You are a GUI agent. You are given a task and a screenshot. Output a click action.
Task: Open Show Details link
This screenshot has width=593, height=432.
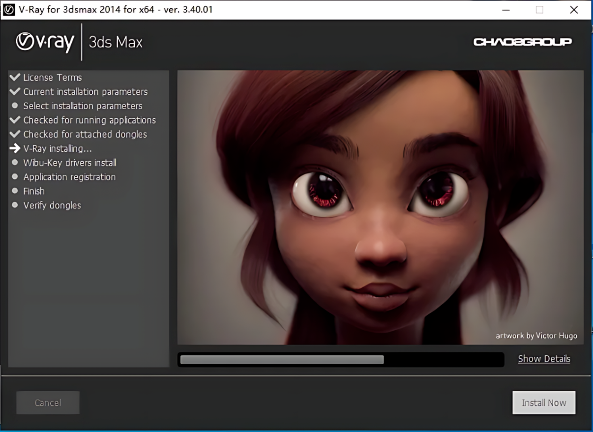[544, 359]
